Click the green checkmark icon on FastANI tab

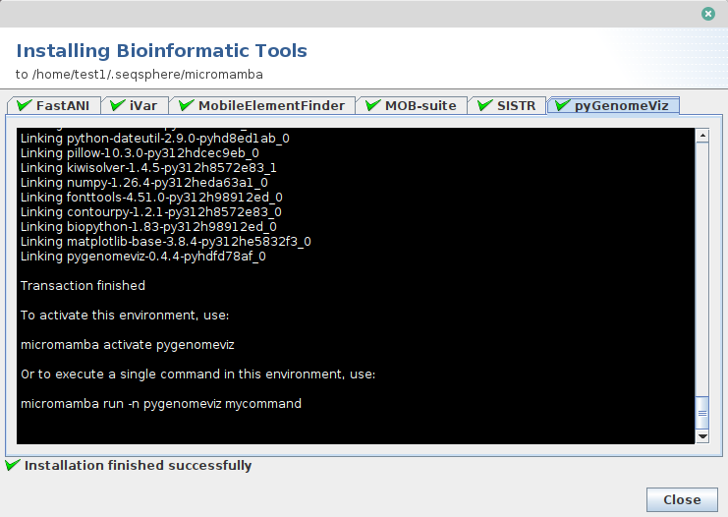pyautogui.click(x=24, y=105)
